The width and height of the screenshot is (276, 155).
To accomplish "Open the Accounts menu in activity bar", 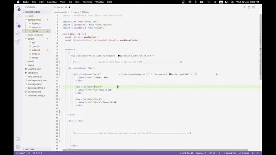I will [18, 139].
